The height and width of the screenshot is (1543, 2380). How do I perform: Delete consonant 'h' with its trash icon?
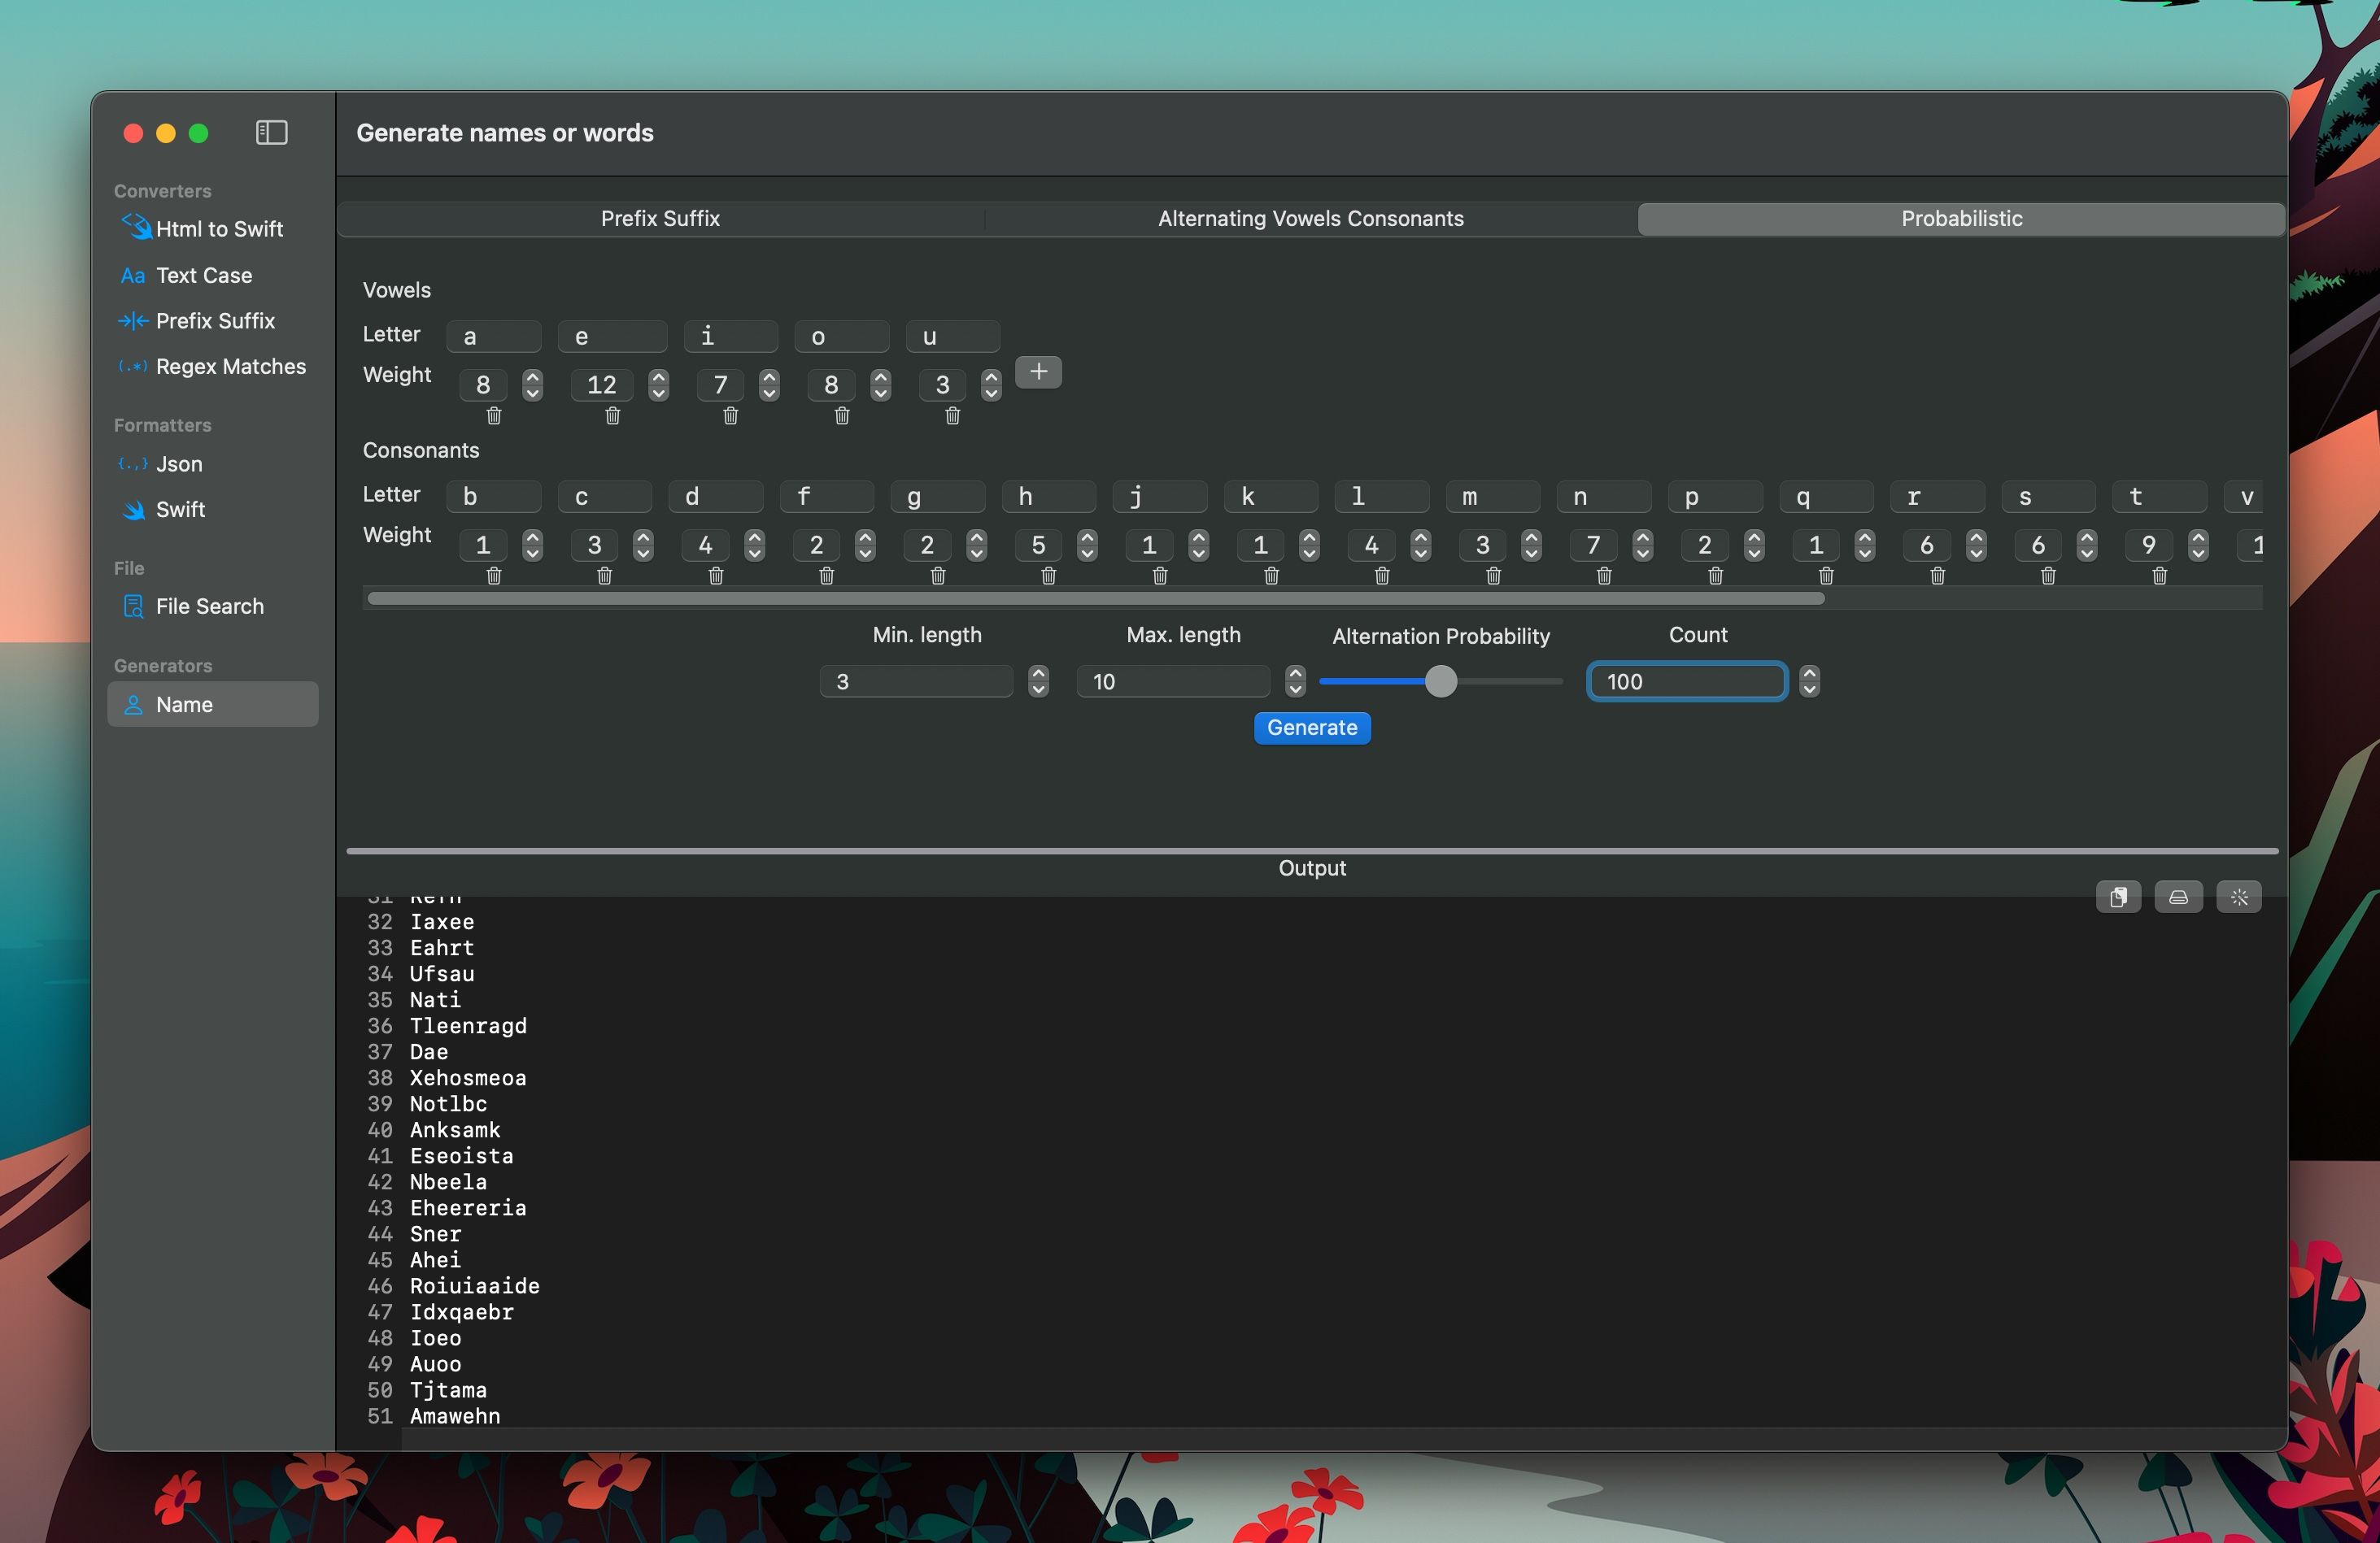click(1049, 576)
